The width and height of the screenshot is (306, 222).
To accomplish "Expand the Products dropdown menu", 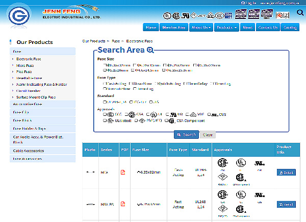I will [x=226, y=27].
